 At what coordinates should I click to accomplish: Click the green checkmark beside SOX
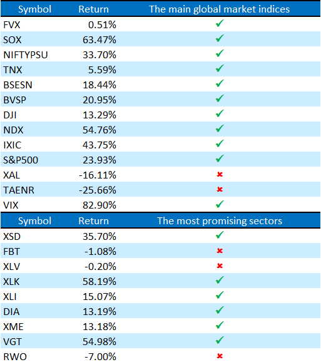click(x=220, y=38)
